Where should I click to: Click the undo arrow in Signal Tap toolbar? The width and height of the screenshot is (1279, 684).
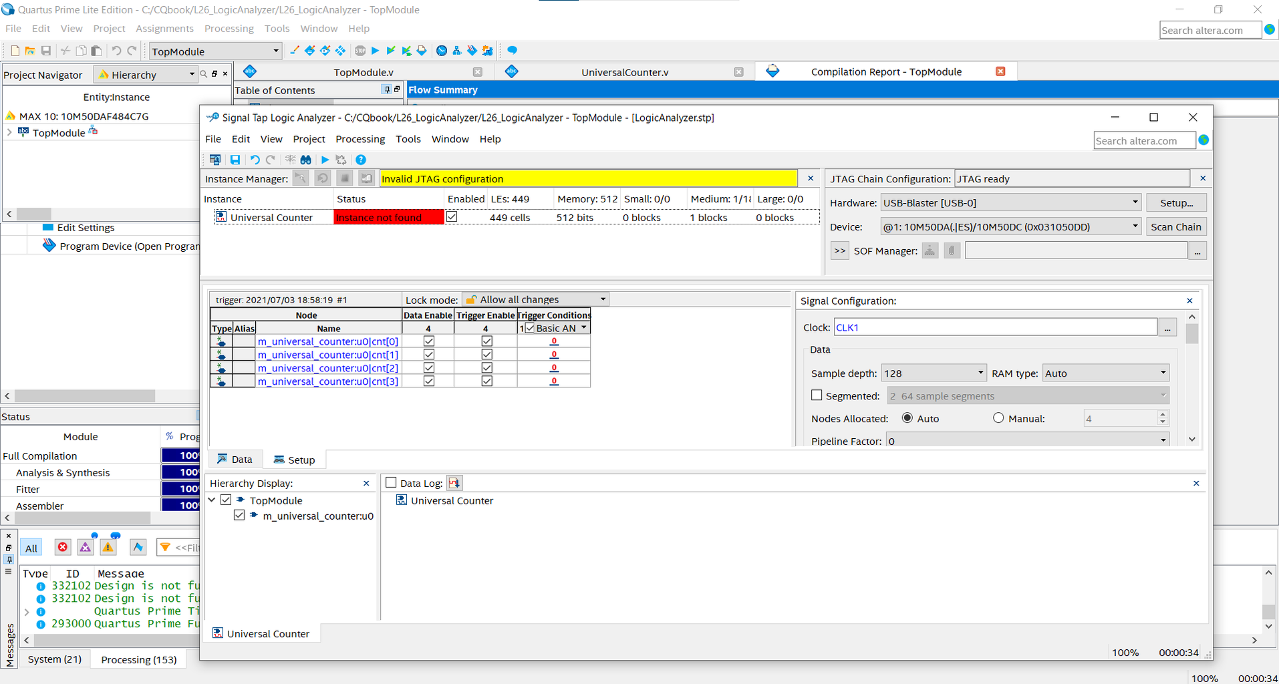[255, 160]
